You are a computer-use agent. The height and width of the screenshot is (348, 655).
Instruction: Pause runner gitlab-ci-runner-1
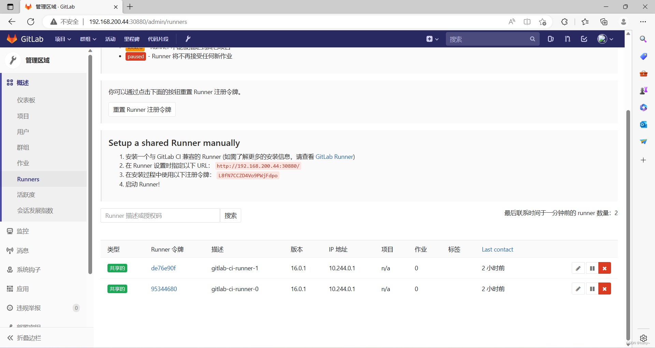(592, 268)
